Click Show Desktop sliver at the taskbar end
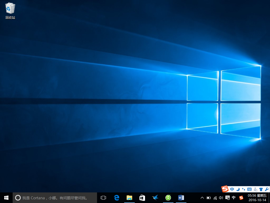Image resolution: width=270 pixels, height=203 pixels. point(269,198)
